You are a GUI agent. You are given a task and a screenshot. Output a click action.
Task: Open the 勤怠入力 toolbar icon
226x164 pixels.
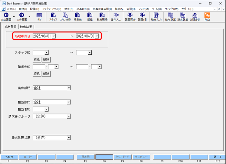point(156,17)
